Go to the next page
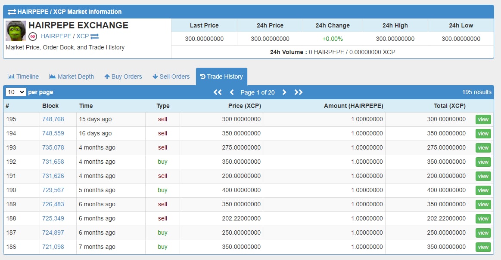Screen dimensions: 501x260 284,92
